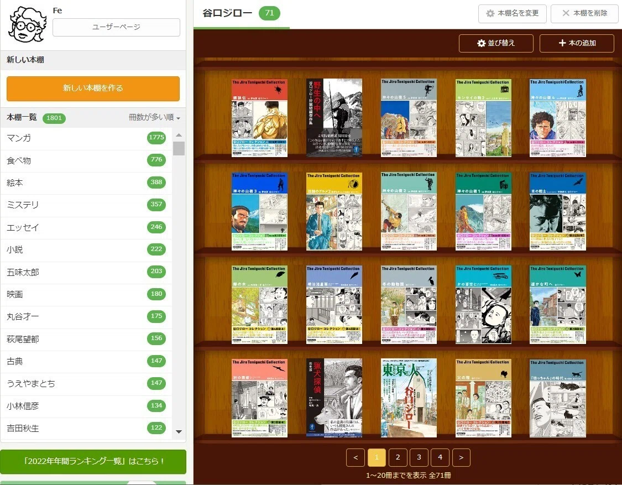Open the センセイの鞄 2 book cover
The image size is (622, 485).
pos(483,118)
